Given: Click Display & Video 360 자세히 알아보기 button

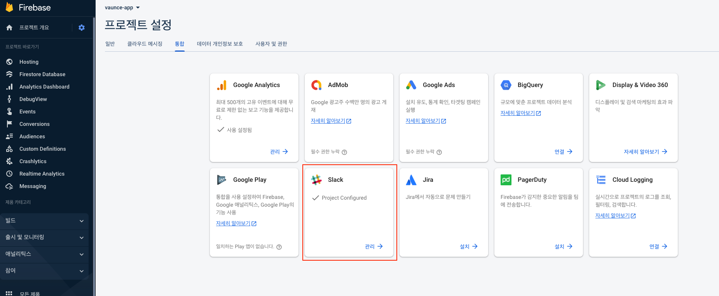Looking at the screenshot, I should [646, 151].
